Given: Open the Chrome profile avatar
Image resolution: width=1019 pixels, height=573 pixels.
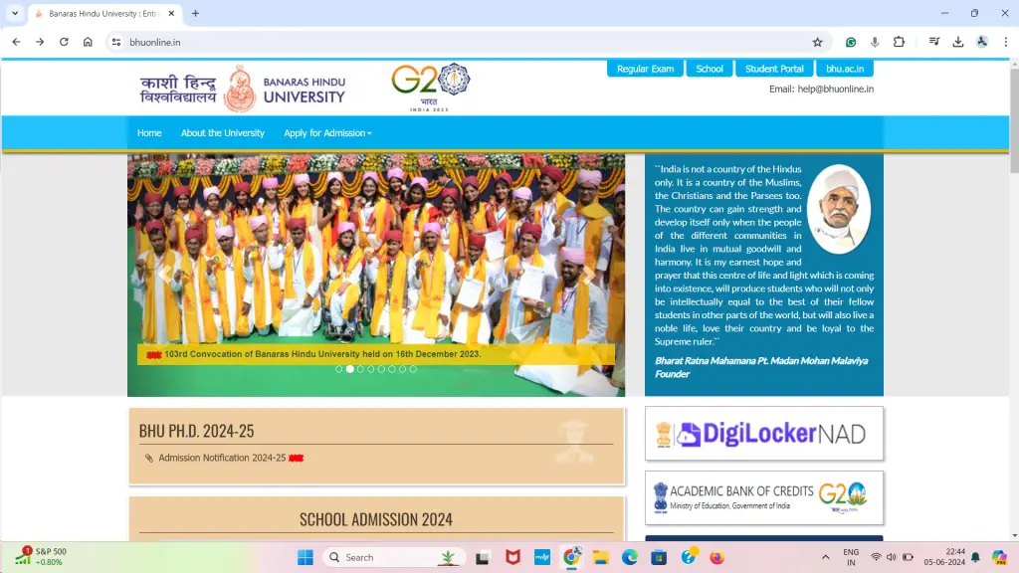Looking at the screenshot, I should 982,42.
